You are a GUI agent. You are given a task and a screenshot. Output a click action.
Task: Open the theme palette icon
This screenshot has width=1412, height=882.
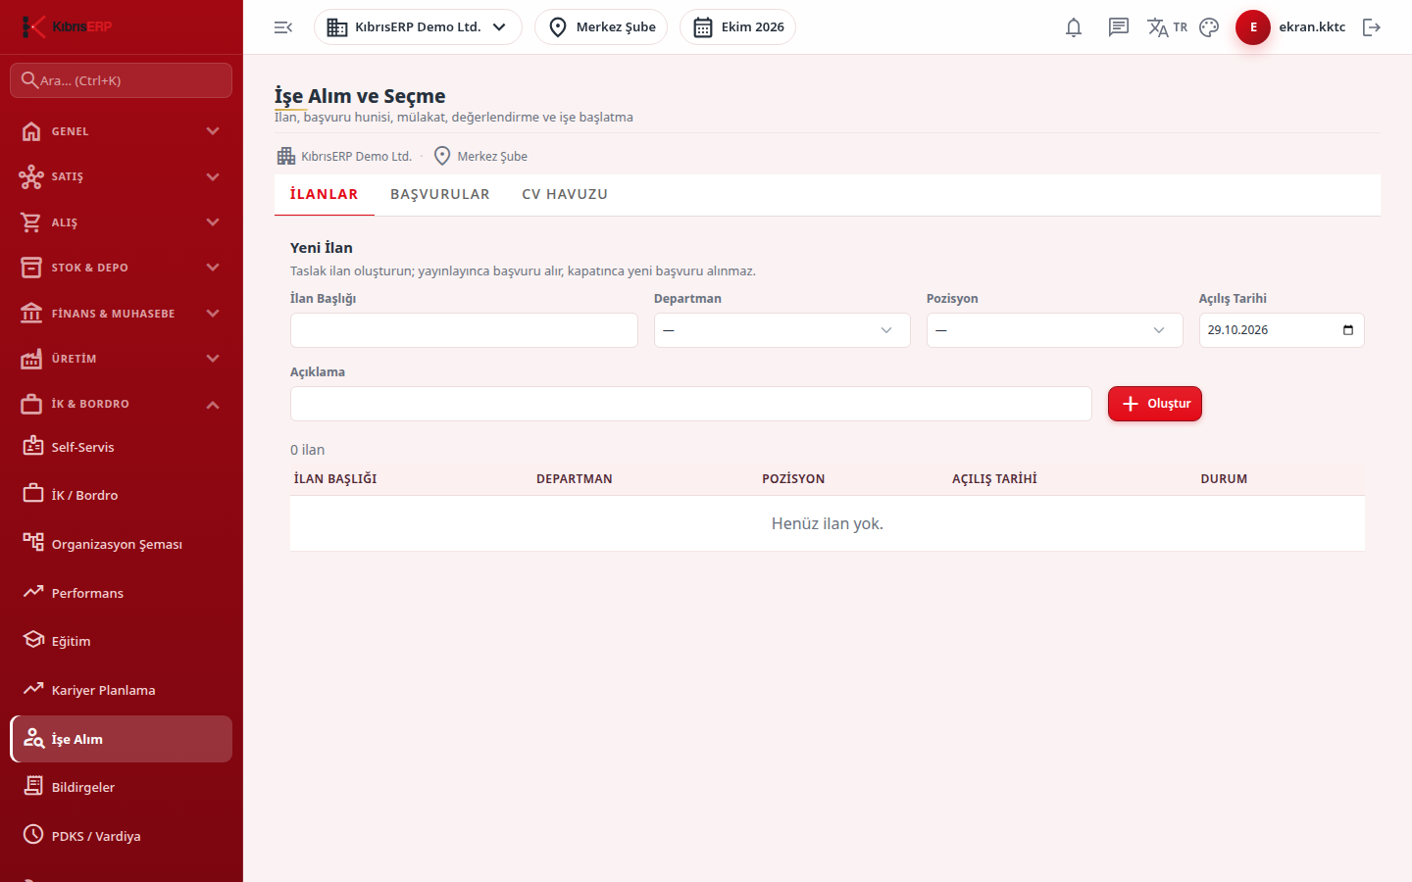[x=1209, y=27]
